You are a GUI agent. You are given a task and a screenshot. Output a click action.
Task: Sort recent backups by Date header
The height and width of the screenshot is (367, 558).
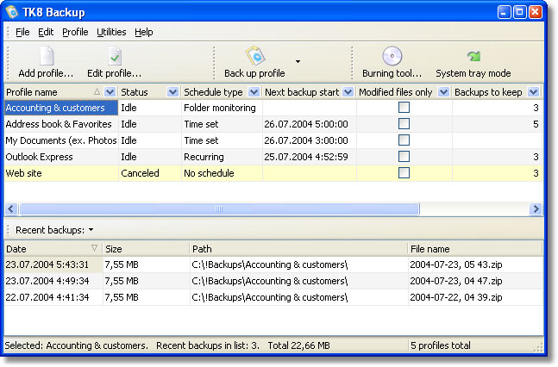[16, 249]
